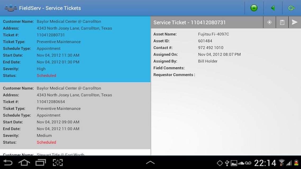The image size is (301, 169).
Task: Tap the green logout icon
Action: tap(291, 8)
